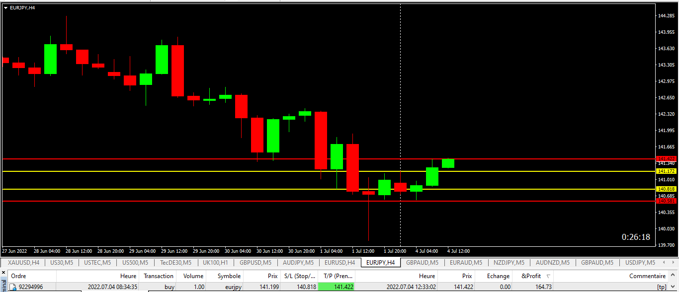
Task: Click the 1 Jul 04:00 time label
Action: point(332,251)
